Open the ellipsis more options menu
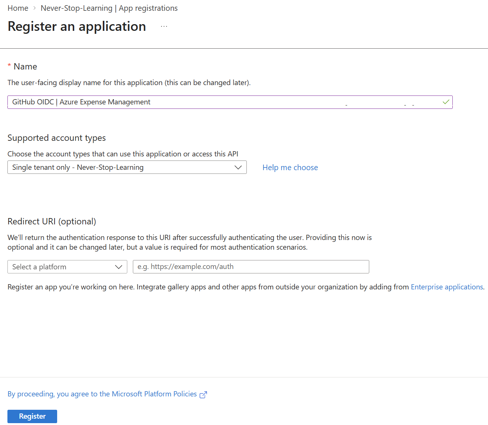The width and height of the screenshot is (488, 425). 164,26
